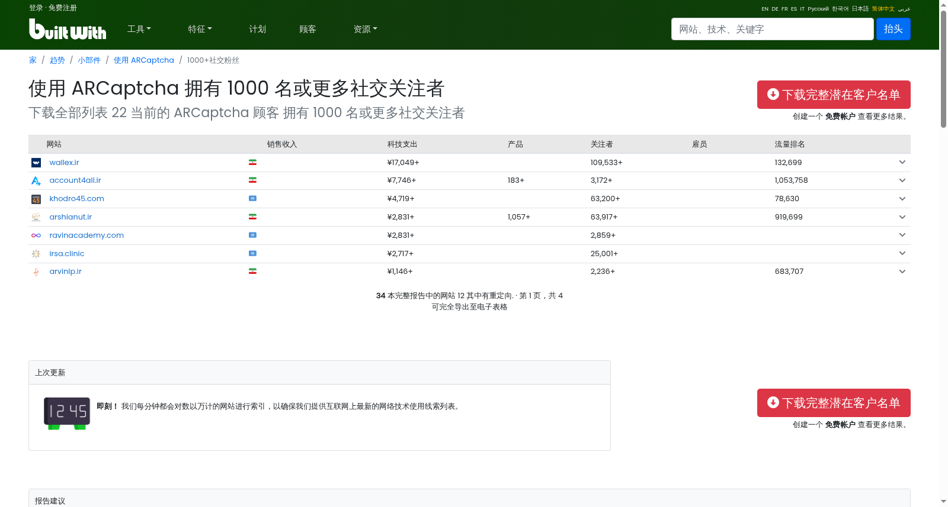Click the 109,533+ followers value

pos(606,163)
